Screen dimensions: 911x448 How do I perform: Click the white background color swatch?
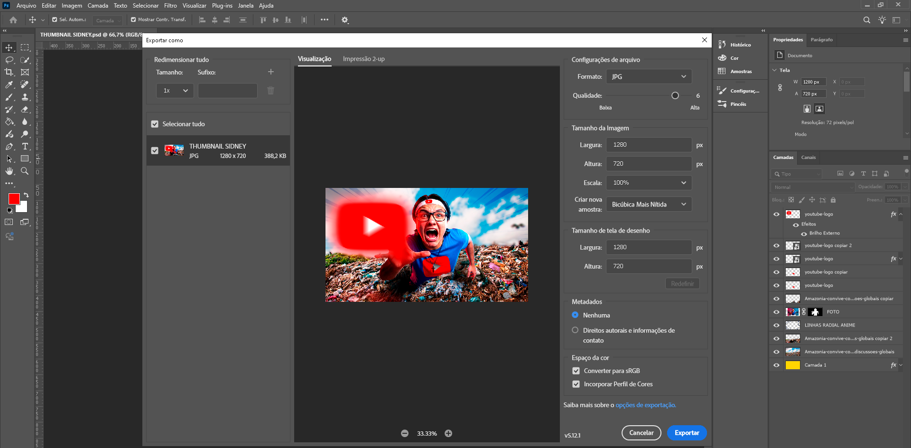23,207
